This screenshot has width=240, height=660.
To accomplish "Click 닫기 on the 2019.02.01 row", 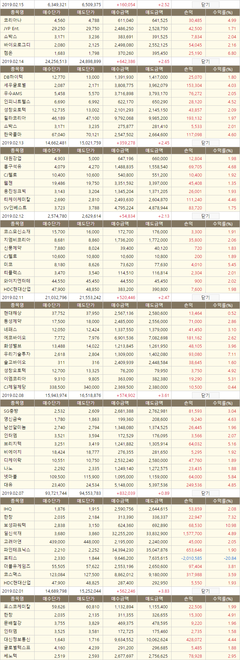I will [x=205, y=591].
